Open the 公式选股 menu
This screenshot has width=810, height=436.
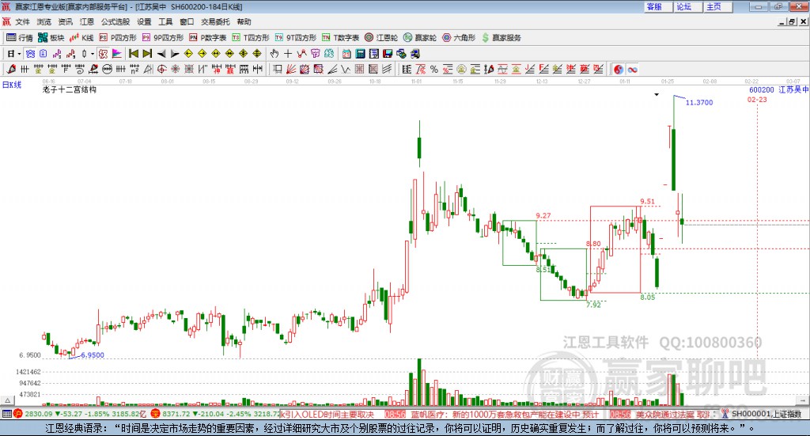point(115,21)
